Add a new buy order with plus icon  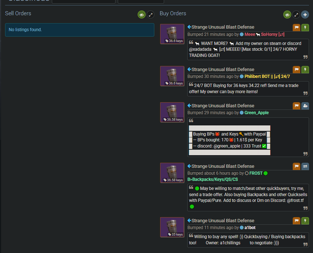click(x=305, y=15)
